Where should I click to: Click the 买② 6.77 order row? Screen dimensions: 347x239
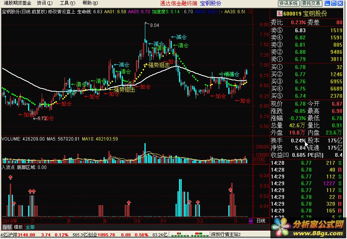pyautogui.click(x=306, y=74)
